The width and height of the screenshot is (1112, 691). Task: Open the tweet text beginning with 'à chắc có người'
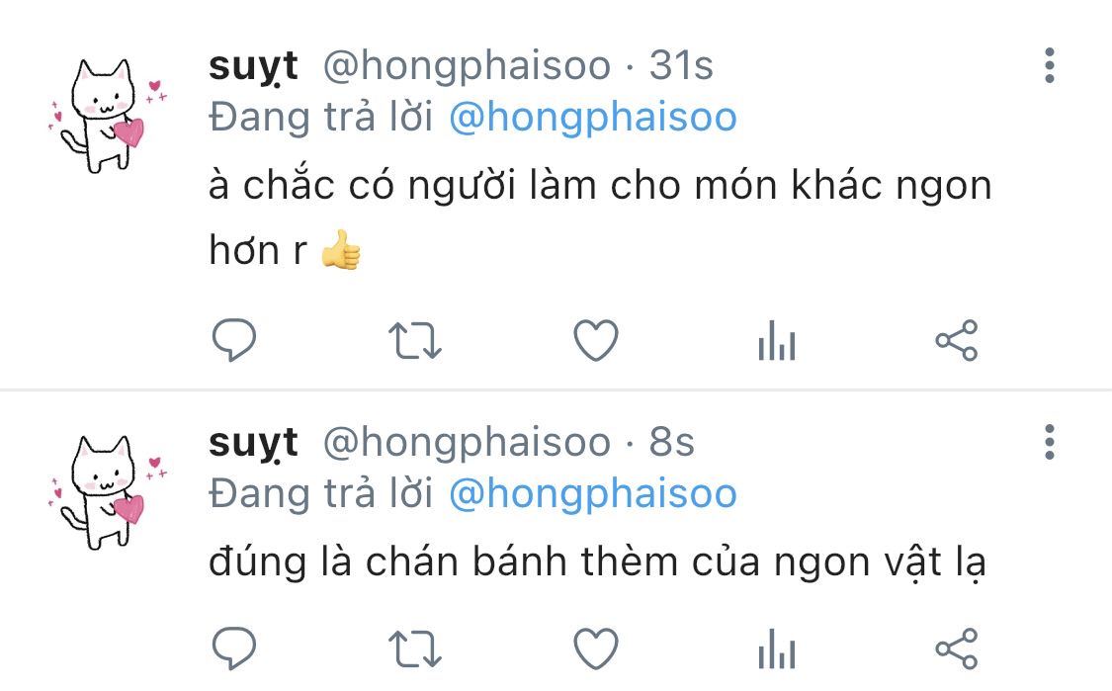click(x=600, y=217)
